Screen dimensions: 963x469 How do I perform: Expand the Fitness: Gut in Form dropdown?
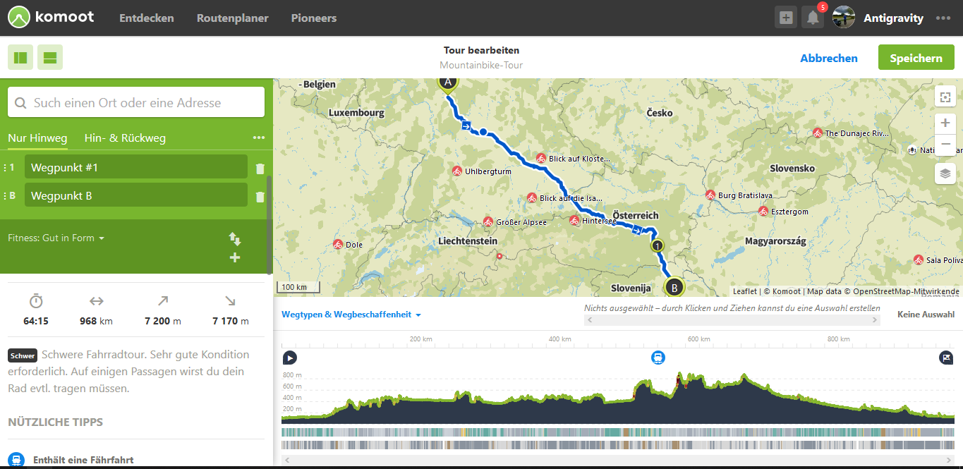[56, 238]
